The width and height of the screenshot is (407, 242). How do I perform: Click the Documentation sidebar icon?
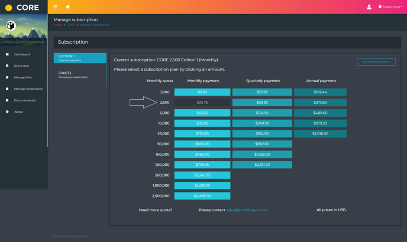pos(7,100)
